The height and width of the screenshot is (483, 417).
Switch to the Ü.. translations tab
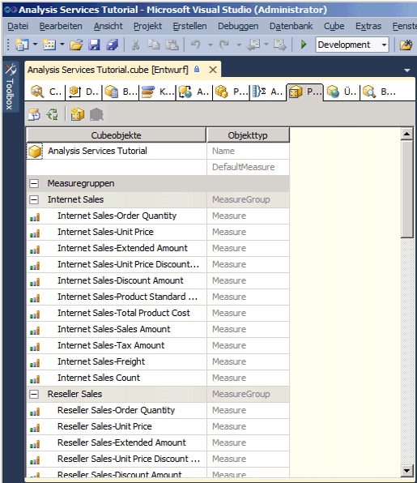coord(342,92)
